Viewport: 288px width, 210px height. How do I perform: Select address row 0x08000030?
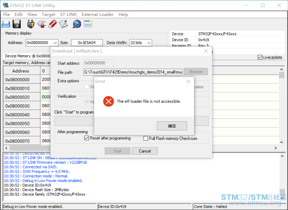(22, 106)
